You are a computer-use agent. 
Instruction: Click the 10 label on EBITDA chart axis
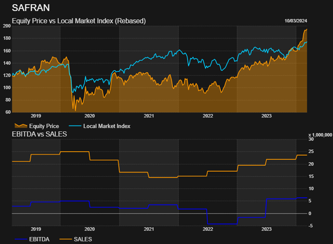pyautogui.click(x=311, y=189)
